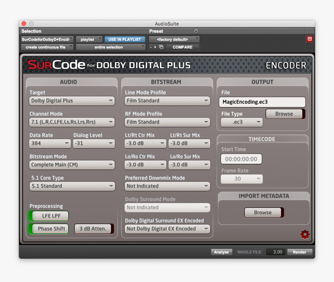Image resolution: width=334 pixels, height=282 pixels.
Task: Click the COMPARE button
Action: point(183,47)
